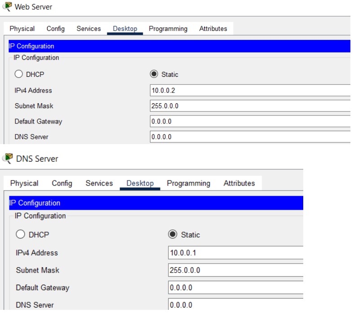Open Services tab in Web Server window
Image resolution: width=354 pixels, height=313 pixels.
click(89, 29)
